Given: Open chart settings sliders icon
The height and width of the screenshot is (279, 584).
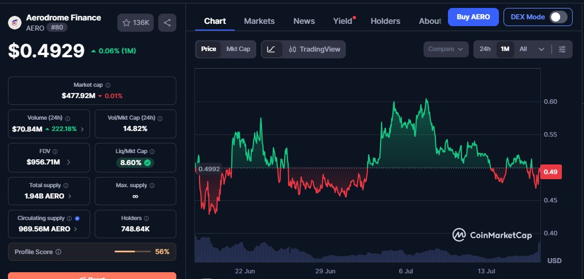Looking at the screenshot, I should [562, 49].
